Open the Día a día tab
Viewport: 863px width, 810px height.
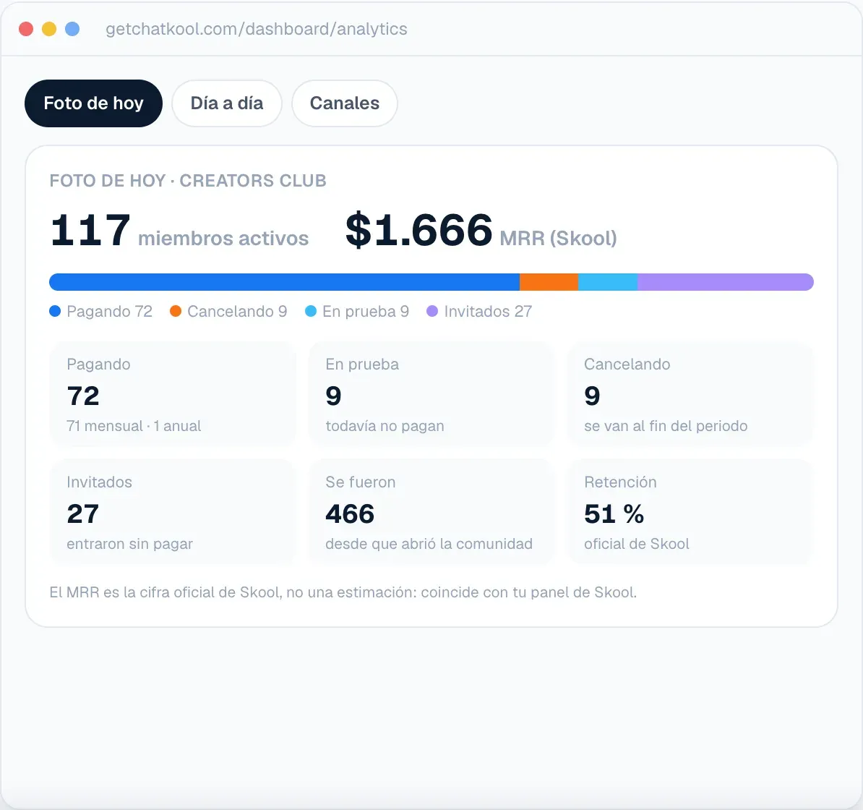coord(227,103)
